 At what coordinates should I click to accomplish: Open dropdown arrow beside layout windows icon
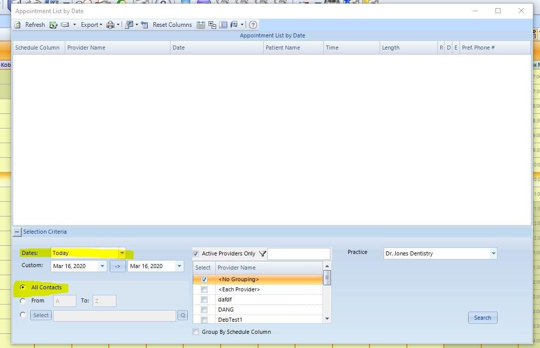(137, 25)
